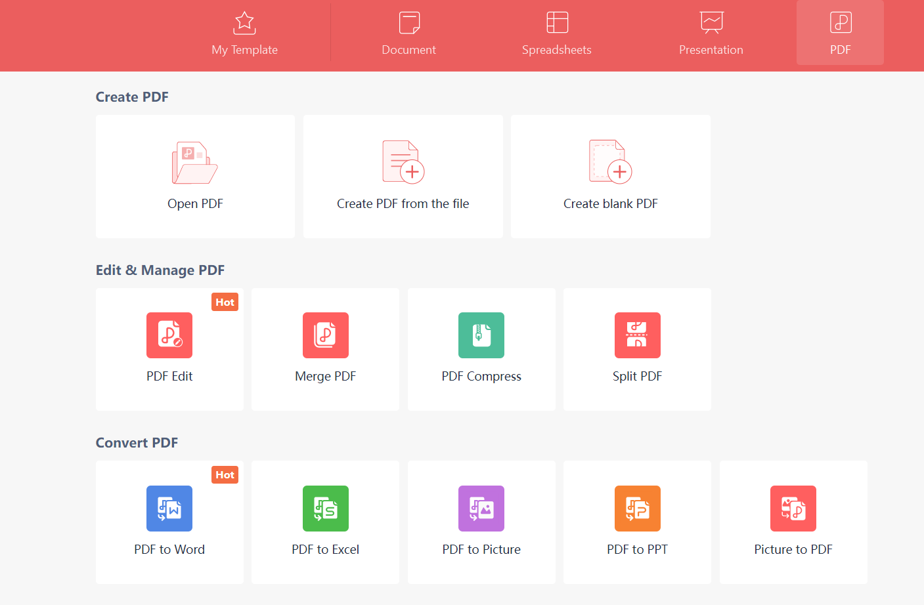This screenshot has width=924, height=605.
Task: Click the Hot badge on PDF Edit
Action: 225,302
